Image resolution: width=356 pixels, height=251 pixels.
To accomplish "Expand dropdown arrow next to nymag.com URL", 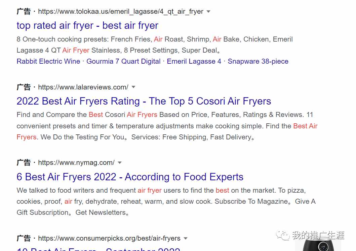I will pyautogui.click(x=120, y=163).
